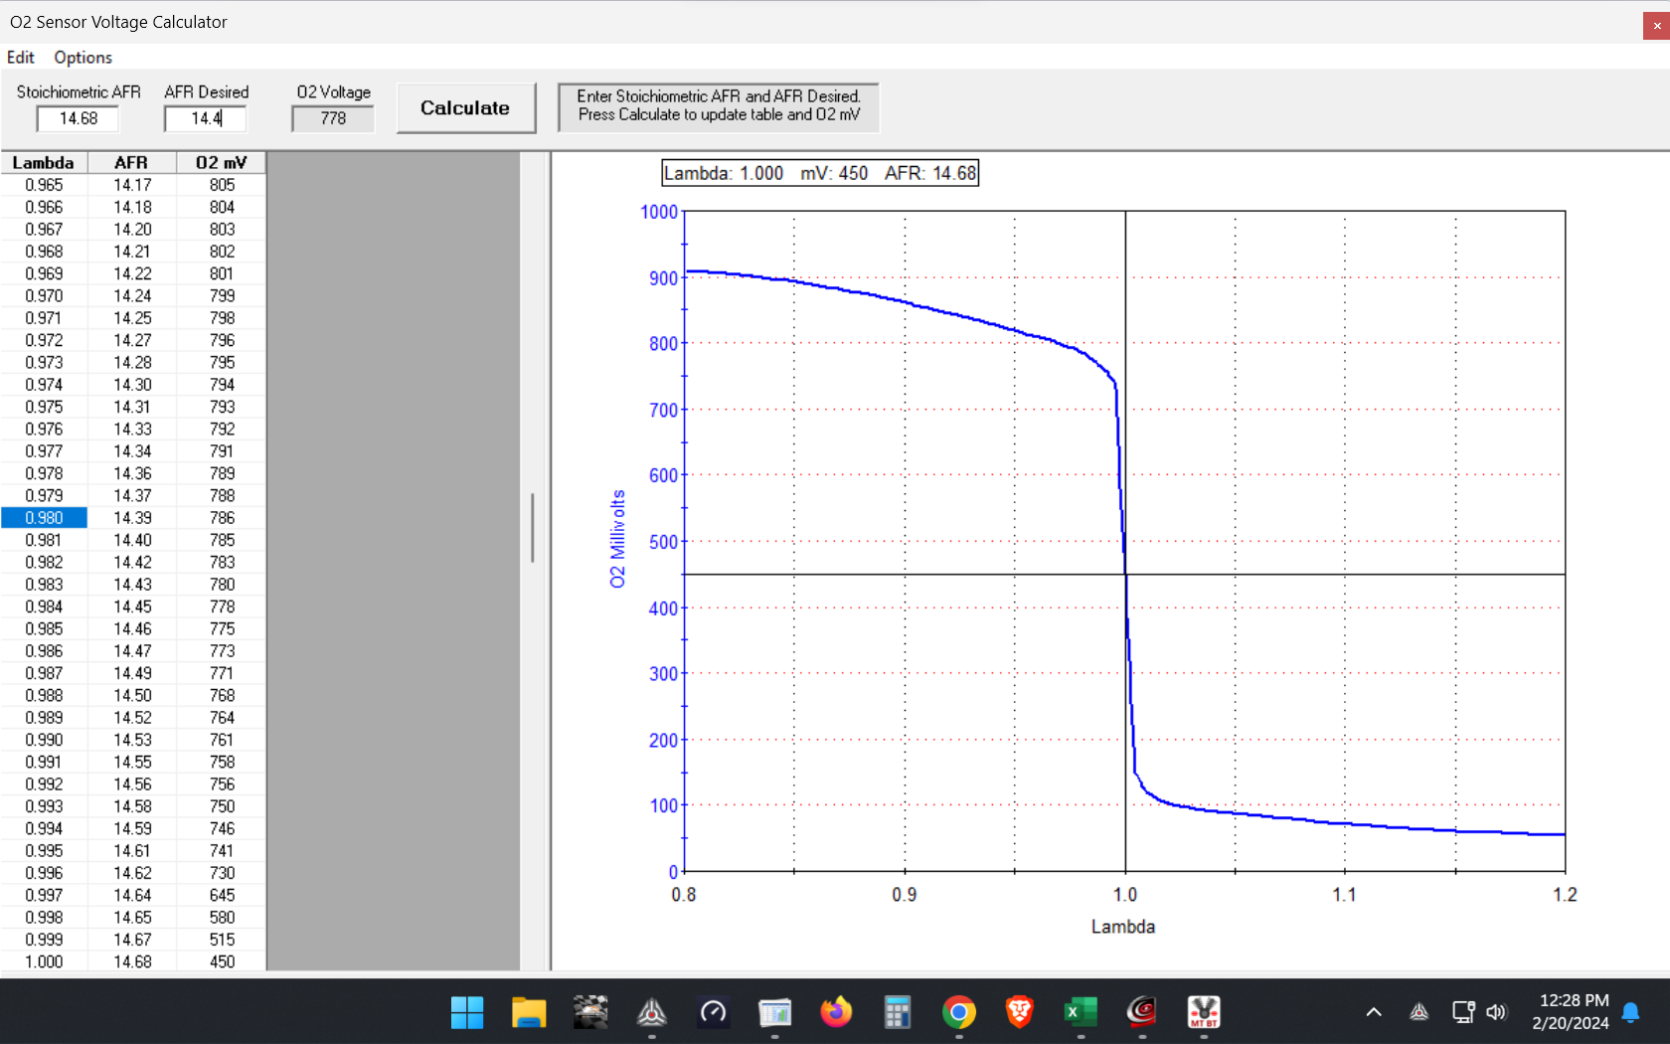Open the notification bell in taskbar
1670x1044 pixels.
coord(1630,1012)
